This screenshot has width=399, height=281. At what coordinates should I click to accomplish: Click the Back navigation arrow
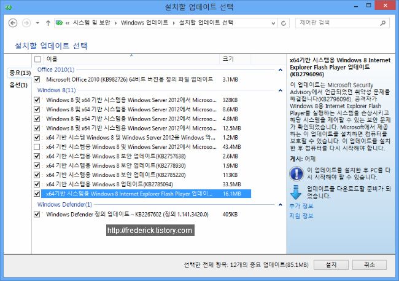13,23
